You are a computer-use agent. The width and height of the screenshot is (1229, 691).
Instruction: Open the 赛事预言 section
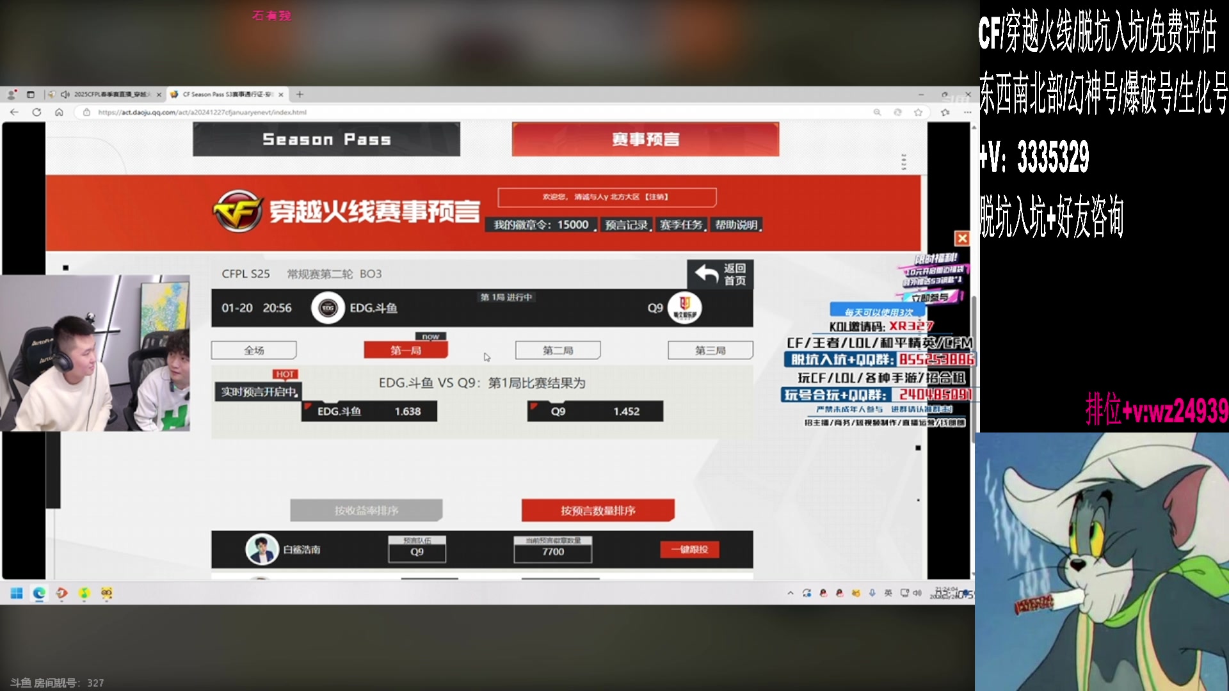coord(645,139)
